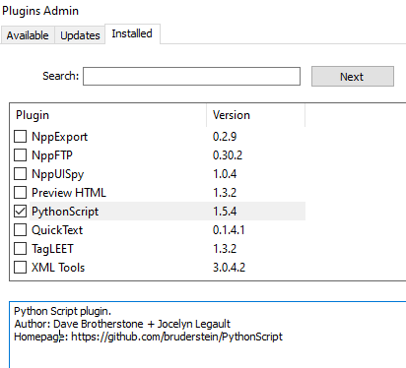Enable the NppUISpy checkbox
Screen dimensions: 406x368
20,174
